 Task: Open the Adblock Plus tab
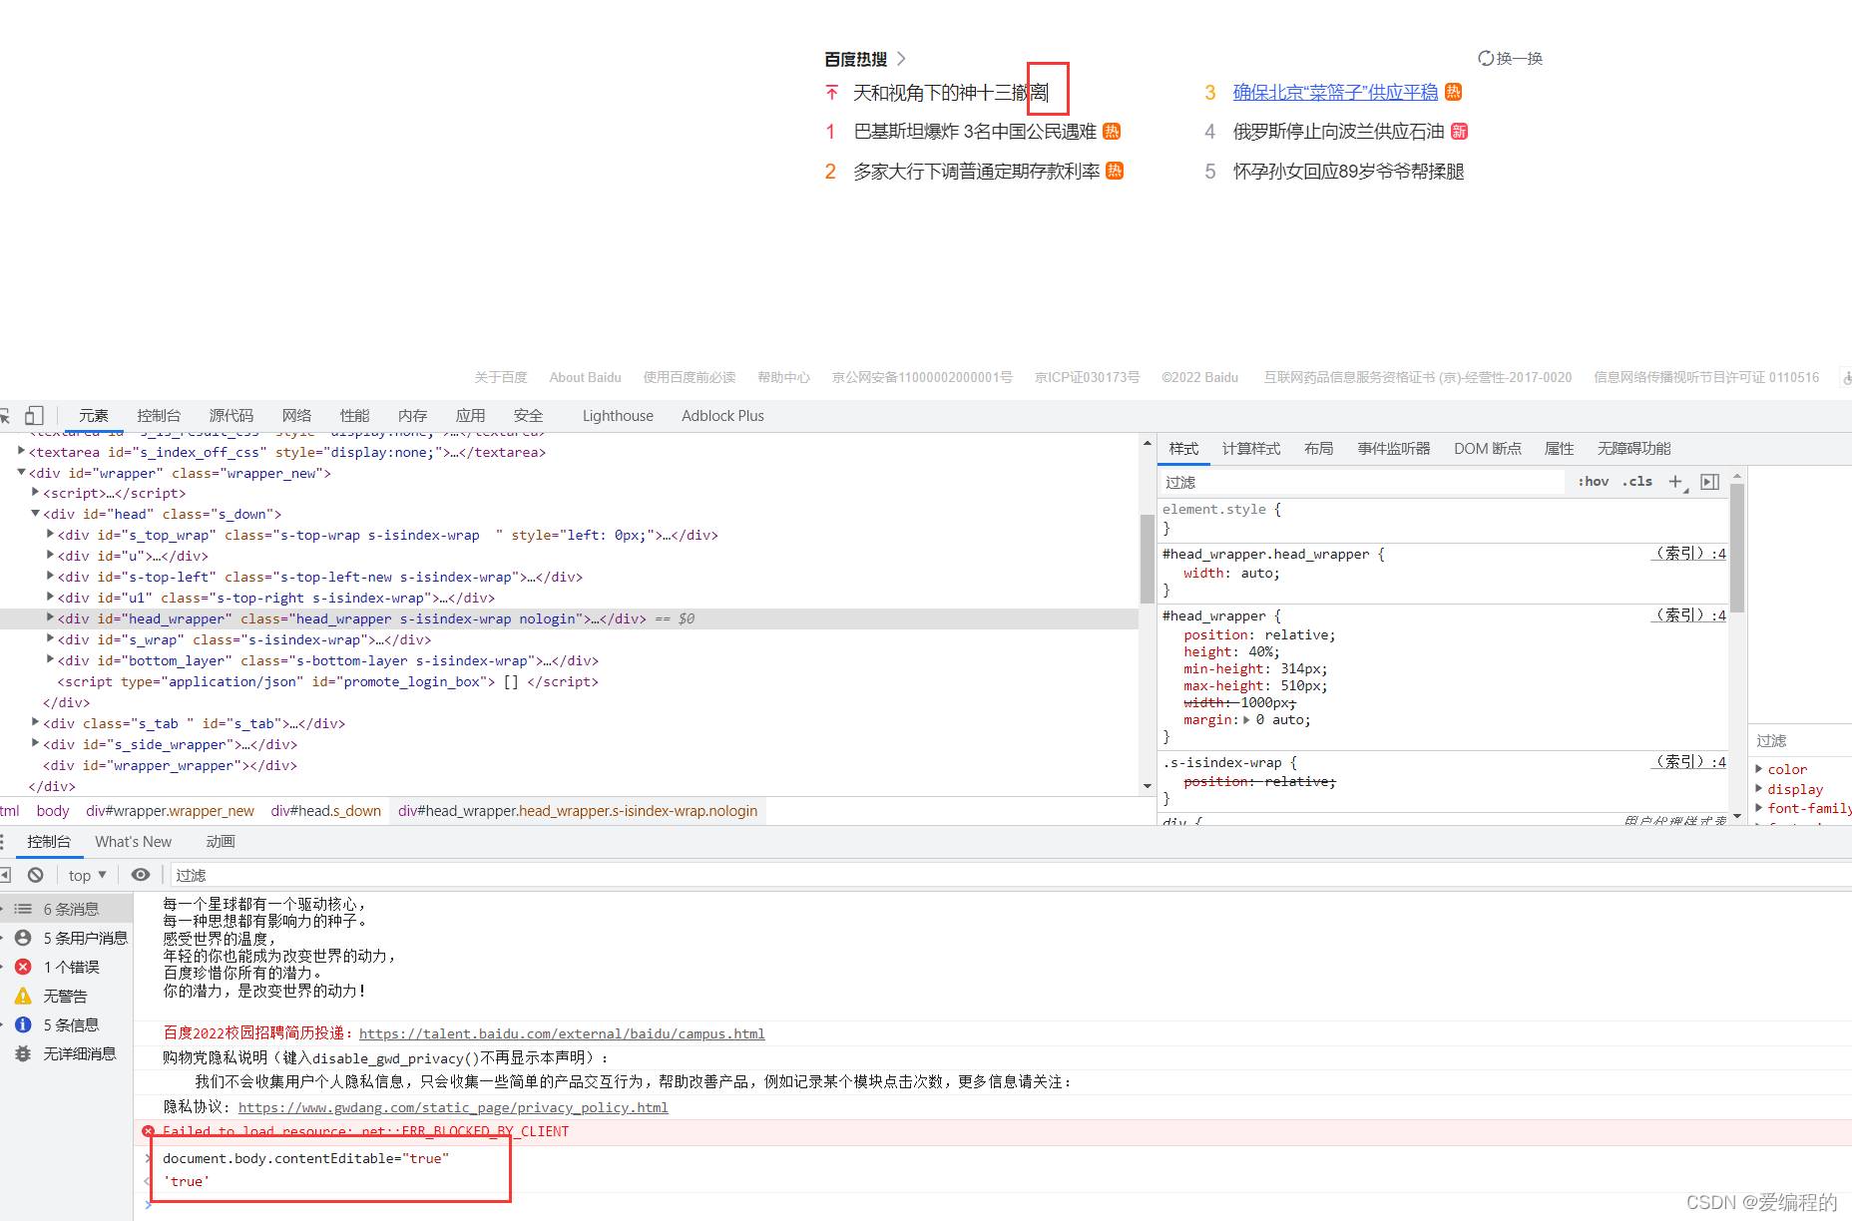722,416
